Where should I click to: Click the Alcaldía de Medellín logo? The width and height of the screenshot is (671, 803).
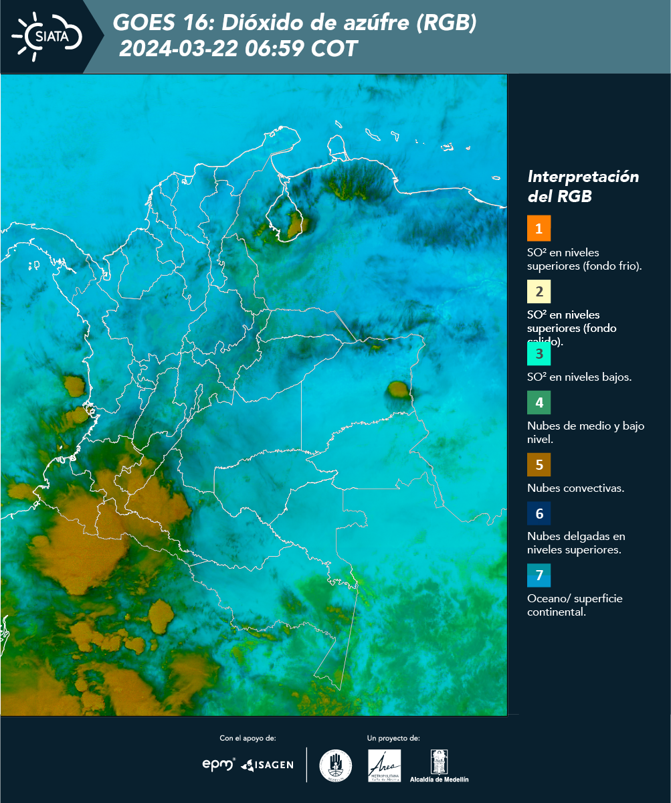[x=439, y=766]
